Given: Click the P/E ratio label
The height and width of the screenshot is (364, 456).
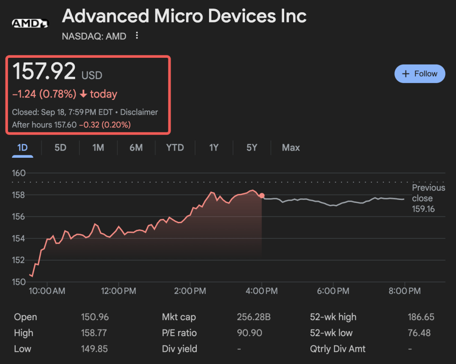Looking at the screenshot, I should pos(179,333).
